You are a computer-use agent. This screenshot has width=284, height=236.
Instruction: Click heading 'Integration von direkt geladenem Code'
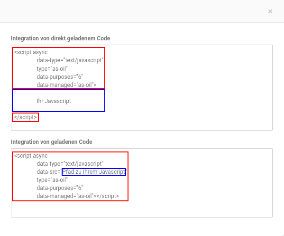pyautogui.click(x=61, y=38)
